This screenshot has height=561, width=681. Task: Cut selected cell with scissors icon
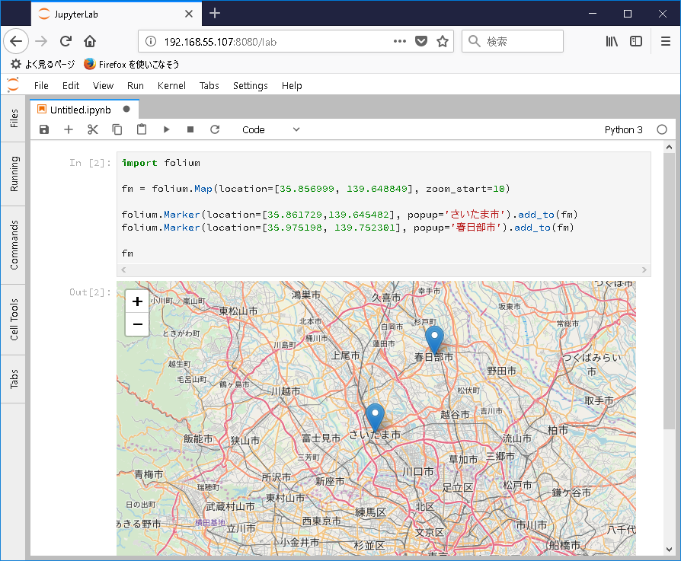(x=92, y=129)
